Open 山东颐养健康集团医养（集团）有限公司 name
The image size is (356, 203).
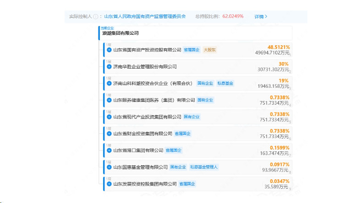point(154,100)
